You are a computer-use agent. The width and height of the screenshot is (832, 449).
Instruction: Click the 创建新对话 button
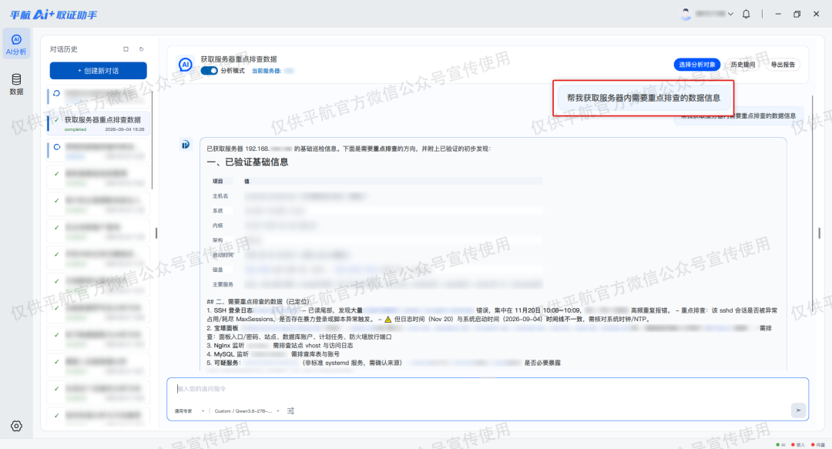98,71
